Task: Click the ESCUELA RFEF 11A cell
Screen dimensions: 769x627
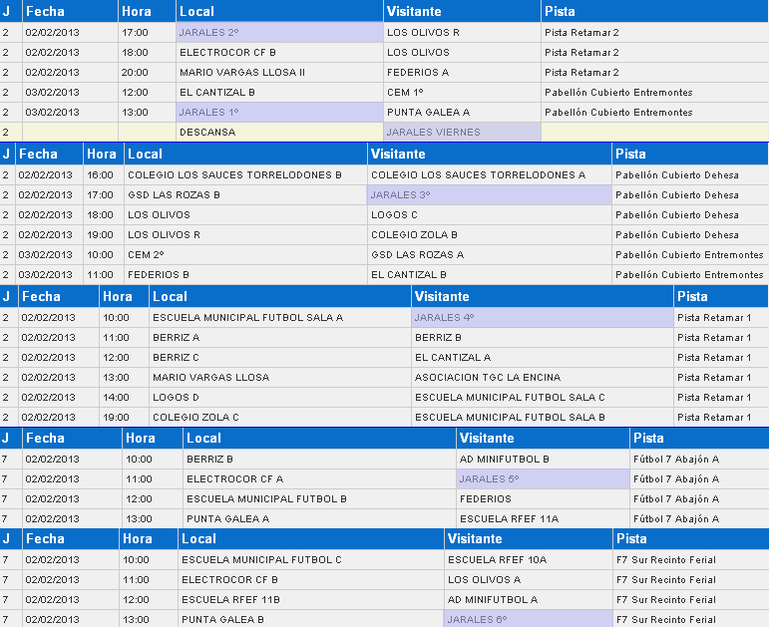Action: click(x=543, y=519)
